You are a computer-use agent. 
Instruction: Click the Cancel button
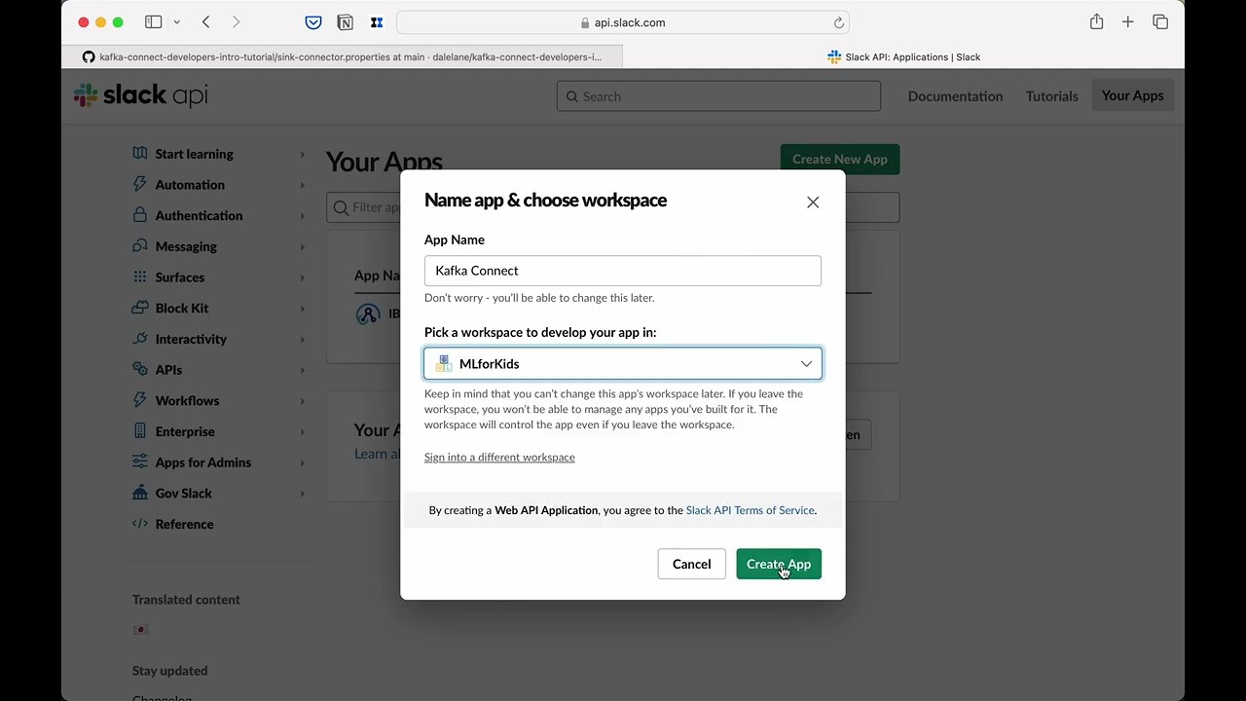coord(691,564)
